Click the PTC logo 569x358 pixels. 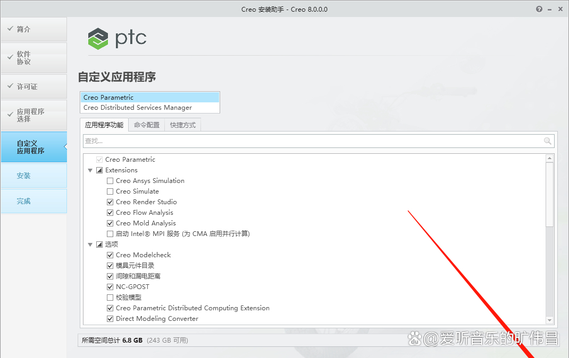coord(117,38)
